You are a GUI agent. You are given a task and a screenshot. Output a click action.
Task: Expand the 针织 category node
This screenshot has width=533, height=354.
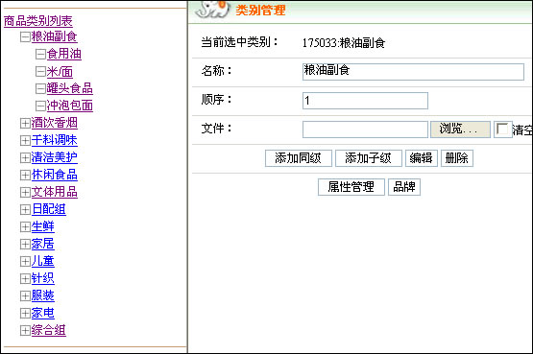coord(25,278)
